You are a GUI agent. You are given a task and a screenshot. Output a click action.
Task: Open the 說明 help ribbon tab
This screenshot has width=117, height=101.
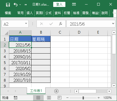[x=105, y=13]
